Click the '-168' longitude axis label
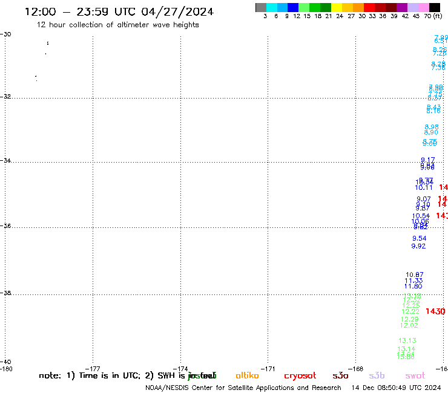 pos(355,369)
